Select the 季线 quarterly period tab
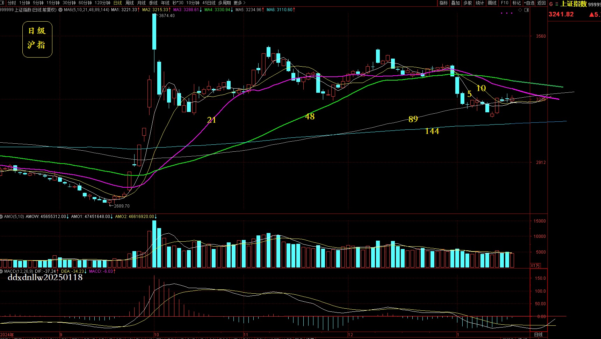This screenshot has width=601, height=339. tap(153, 3)
